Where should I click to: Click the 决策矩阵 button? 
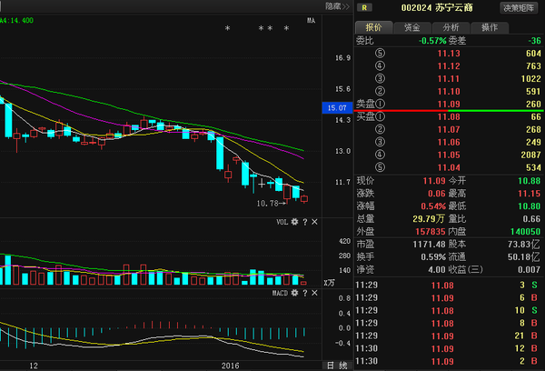tap(519, 7)
